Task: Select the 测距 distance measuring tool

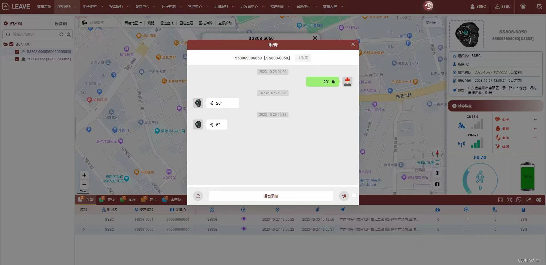Action: 151,23
